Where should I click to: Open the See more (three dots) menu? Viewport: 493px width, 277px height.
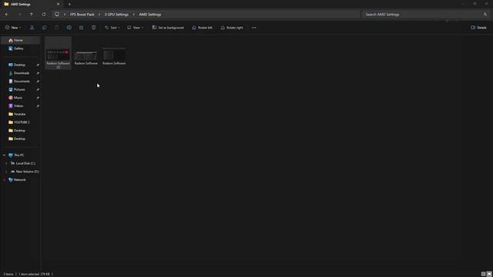(253, 28)
